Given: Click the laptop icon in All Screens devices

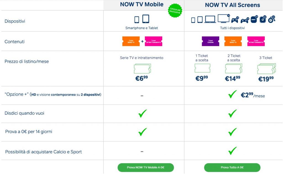Looking at the screenshot, I should pyautogui.click(x=210, y=19).
